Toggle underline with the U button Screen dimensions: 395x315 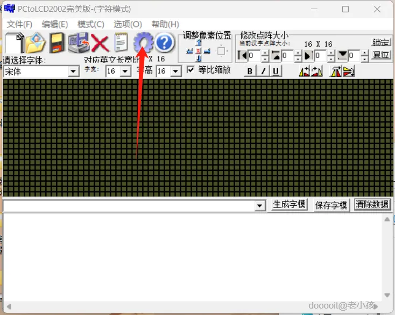click(276, 71)
